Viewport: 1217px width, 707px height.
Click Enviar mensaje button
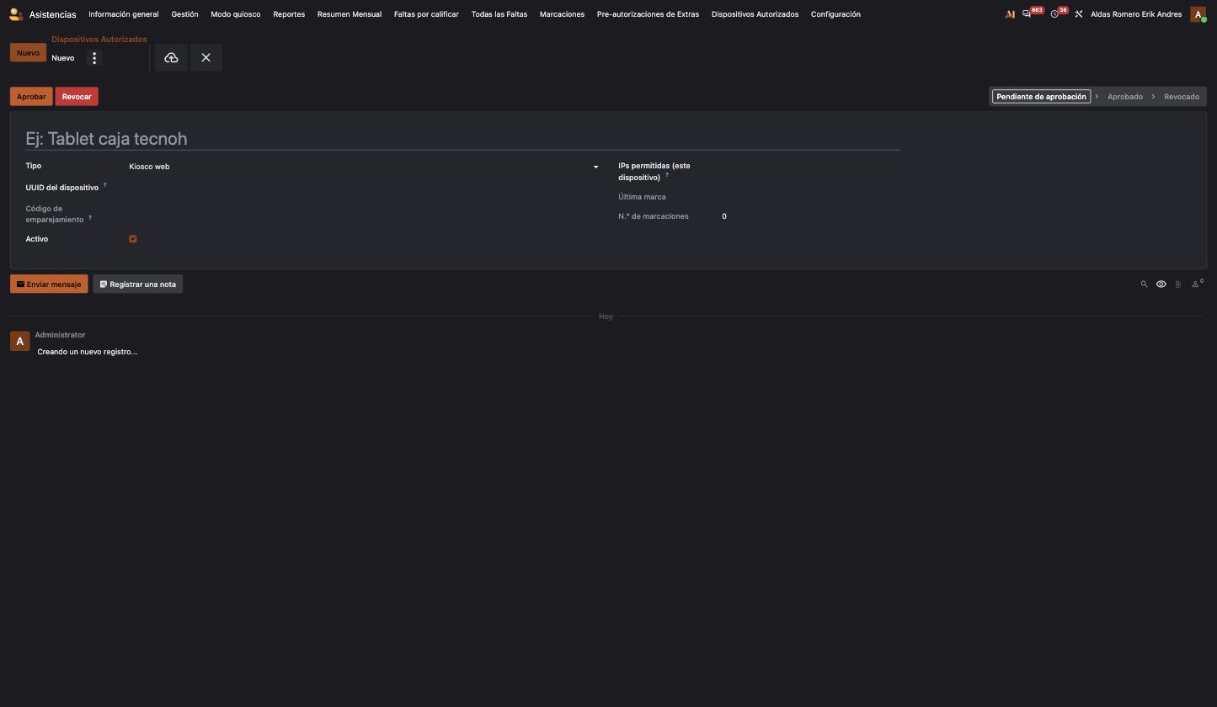click(49, 284)
